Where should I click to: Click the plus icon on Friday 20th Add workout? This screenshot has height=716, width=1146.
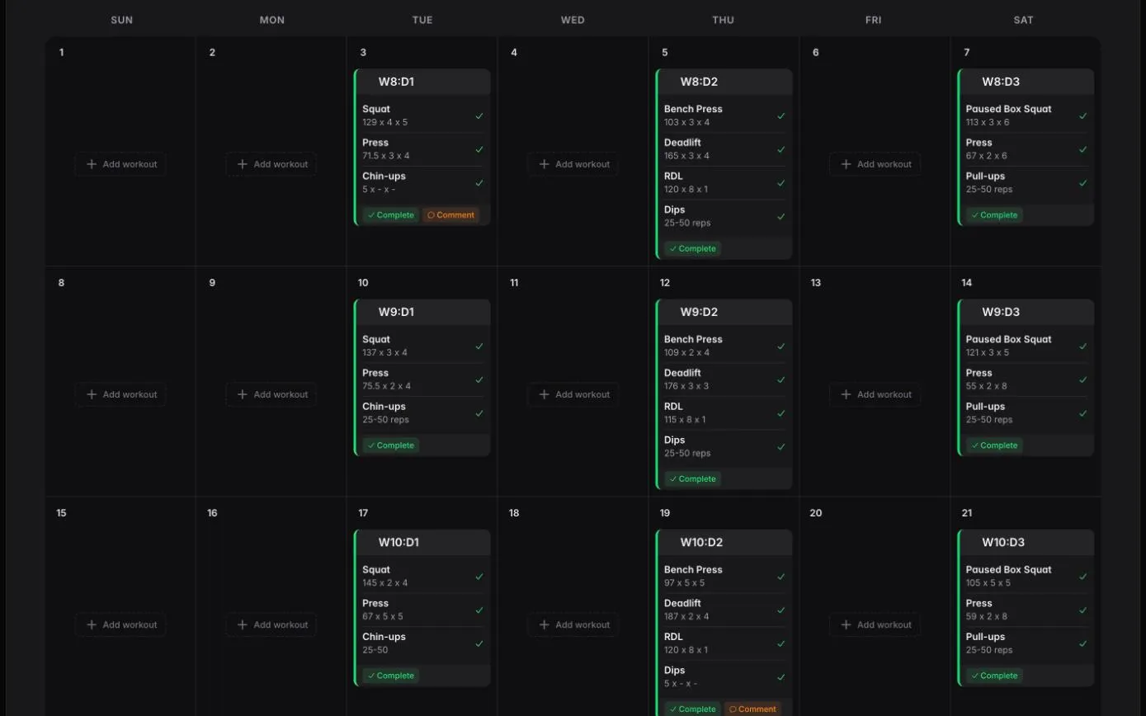tap(846, 624)
